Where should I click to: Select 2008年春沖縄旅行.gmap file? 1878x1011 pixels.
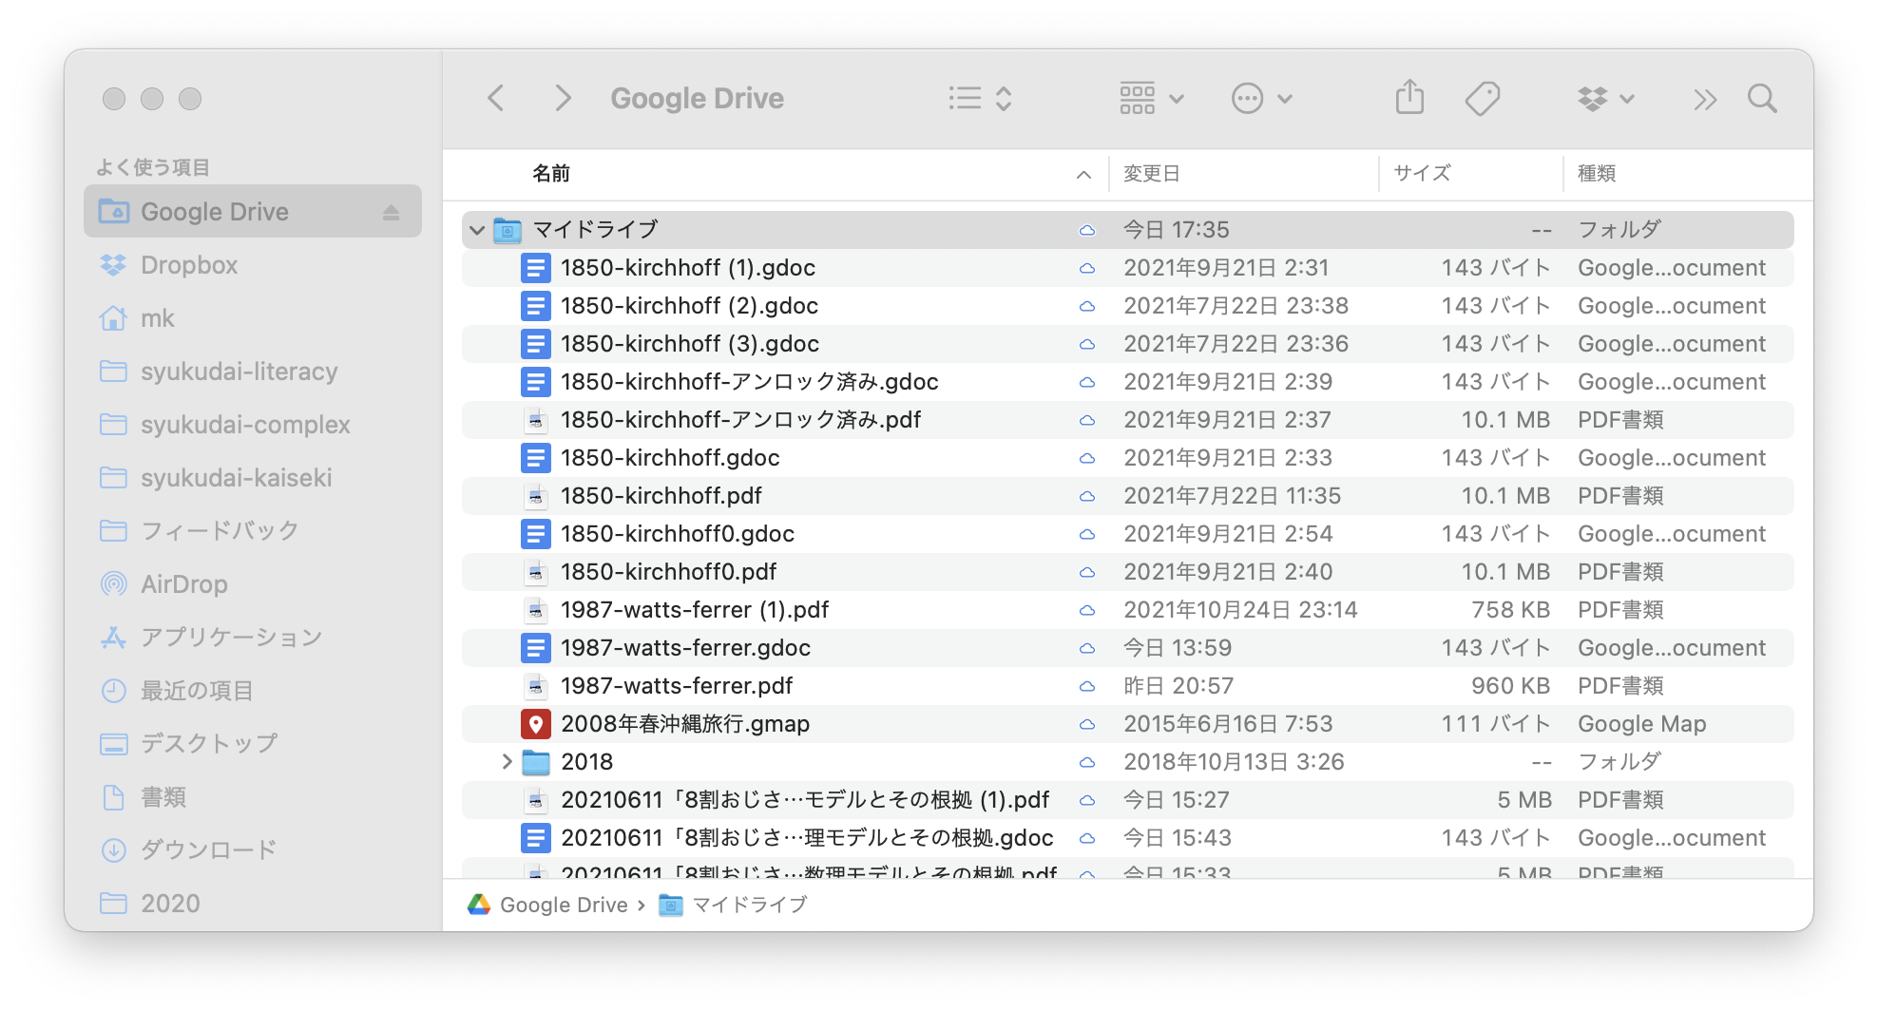(1128, 724)
